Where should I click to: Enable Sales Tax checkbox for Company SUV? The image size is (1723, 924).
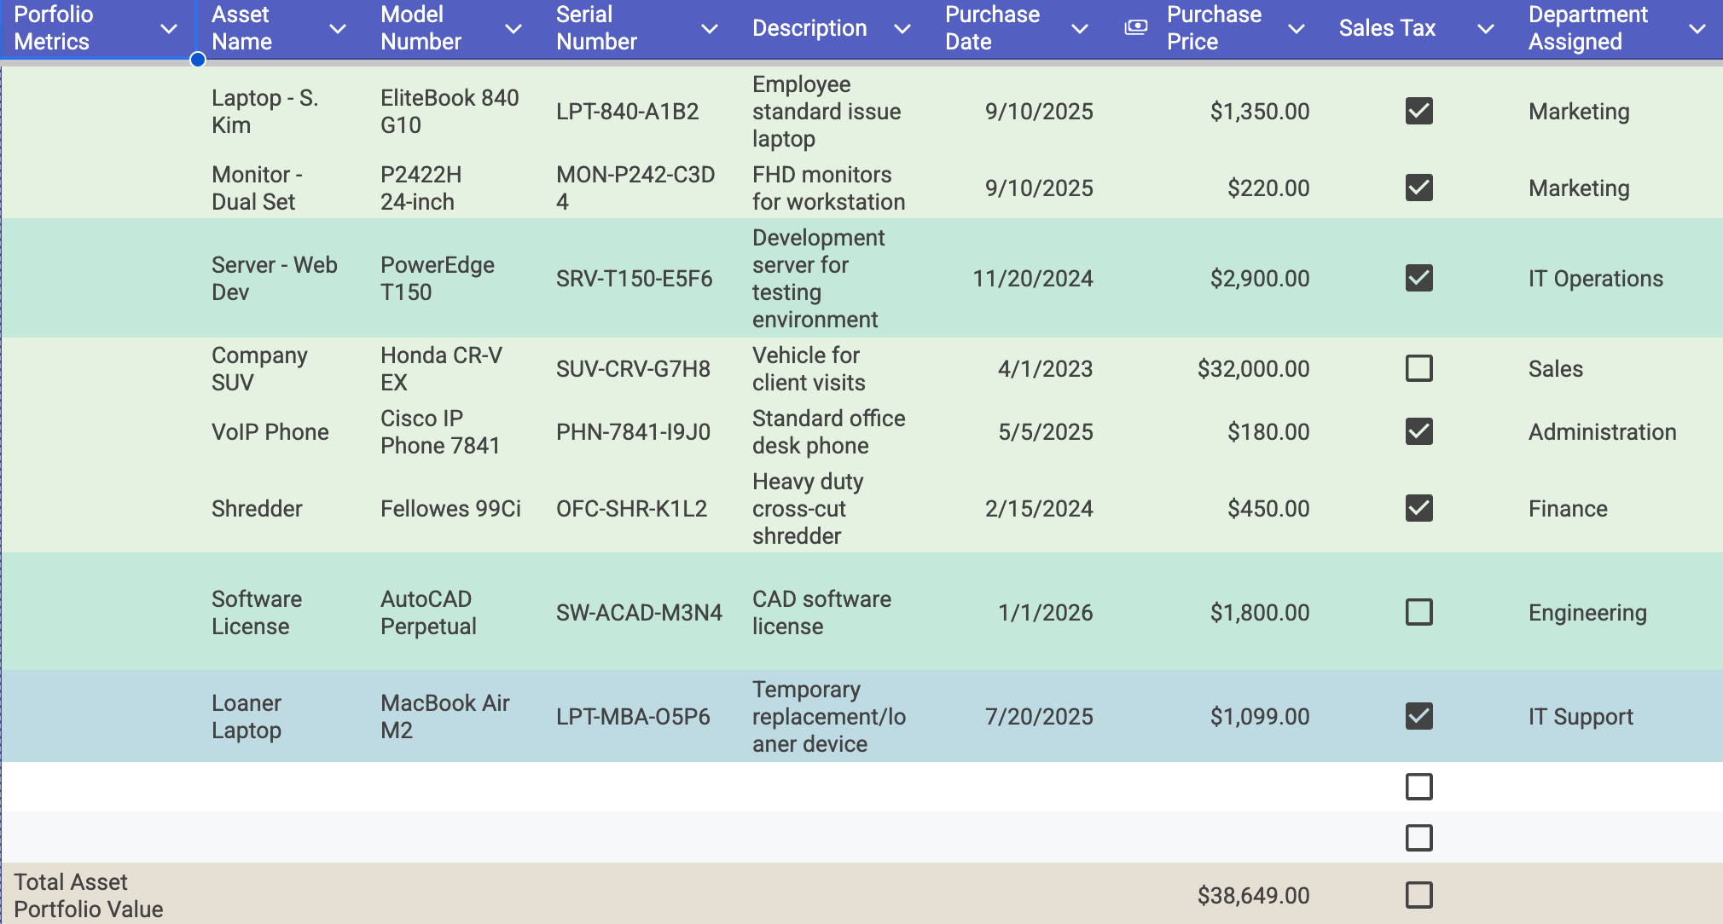(x=1418, y=368)
